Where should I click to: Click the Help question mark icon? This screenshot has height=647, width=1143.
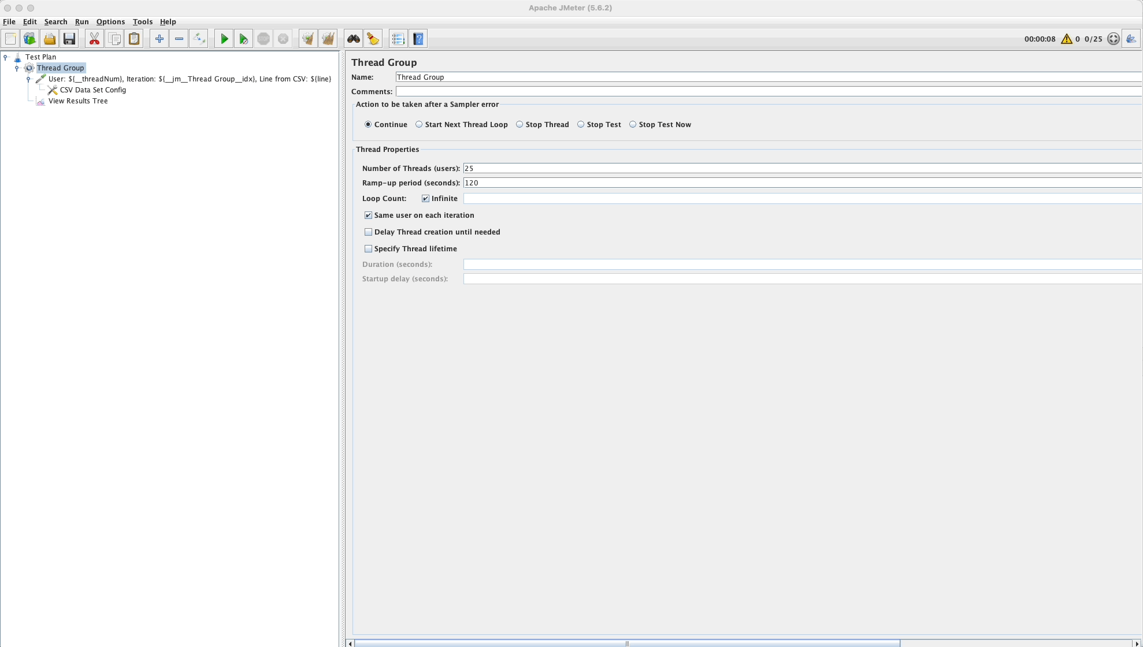pos(418,39)
